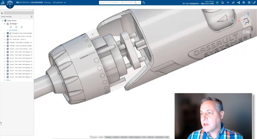Select the XY plane icon
Image resolution: width=257 pixels, height=139 pixels.
[11, 27]
